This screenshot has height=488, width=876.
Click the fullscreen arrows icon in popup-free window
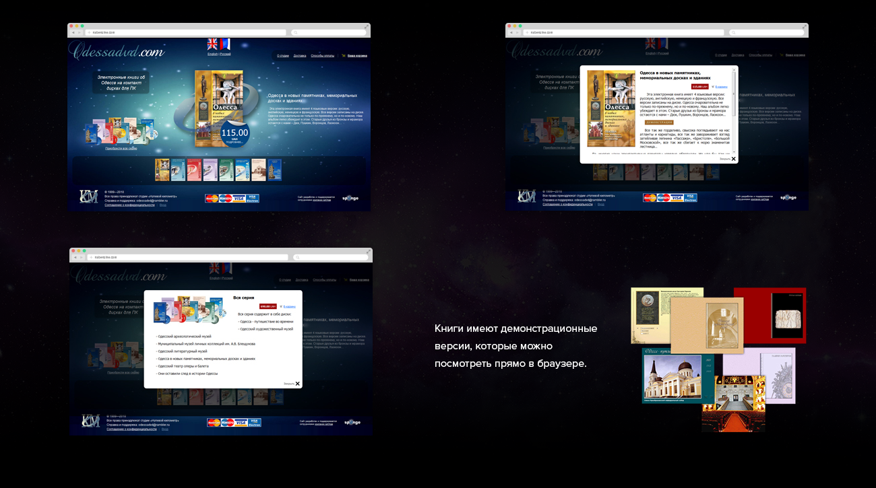pos(367,26)
